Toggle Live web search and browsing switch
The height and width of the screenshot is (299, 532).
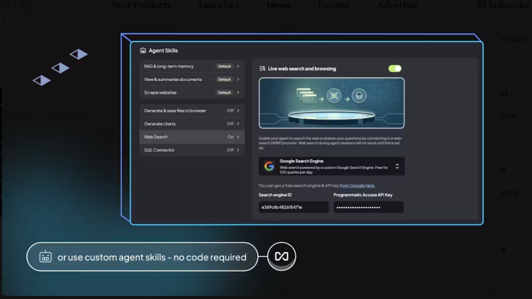[395, 69]
